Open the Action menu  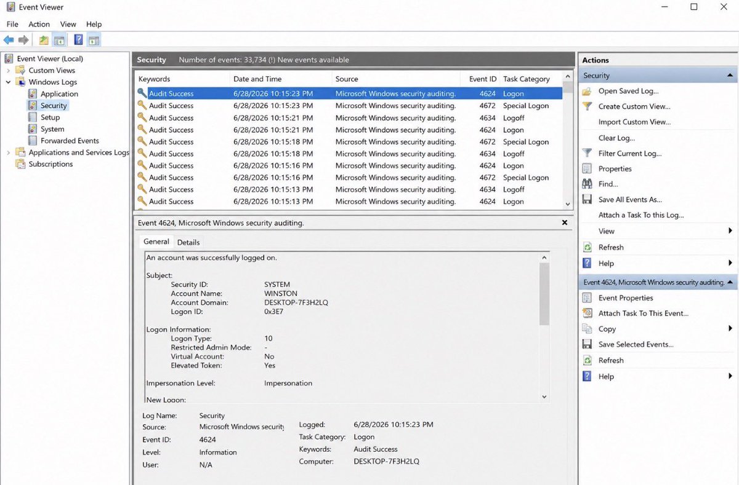coord(39,24)
